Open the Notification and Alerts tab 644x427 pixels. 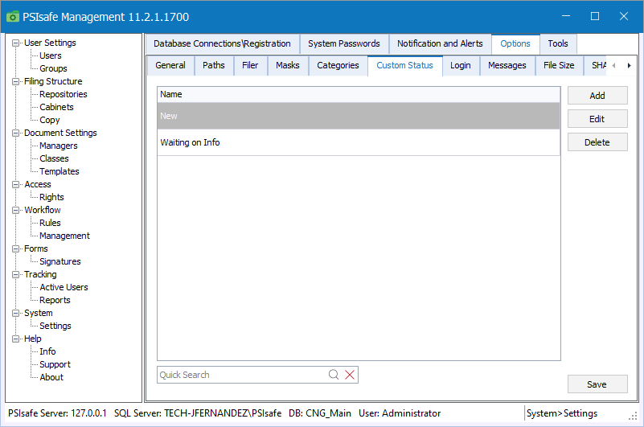pos(440,43)
